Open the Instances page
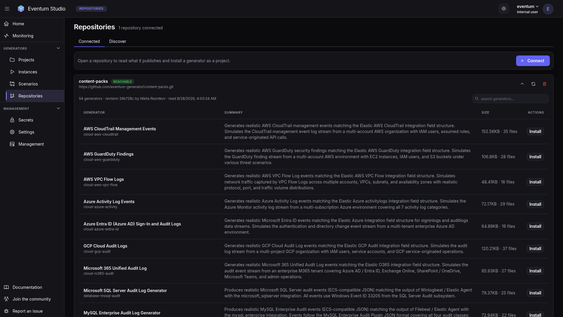The width and height of the screenshot is (563, 317). click(35, 72)
